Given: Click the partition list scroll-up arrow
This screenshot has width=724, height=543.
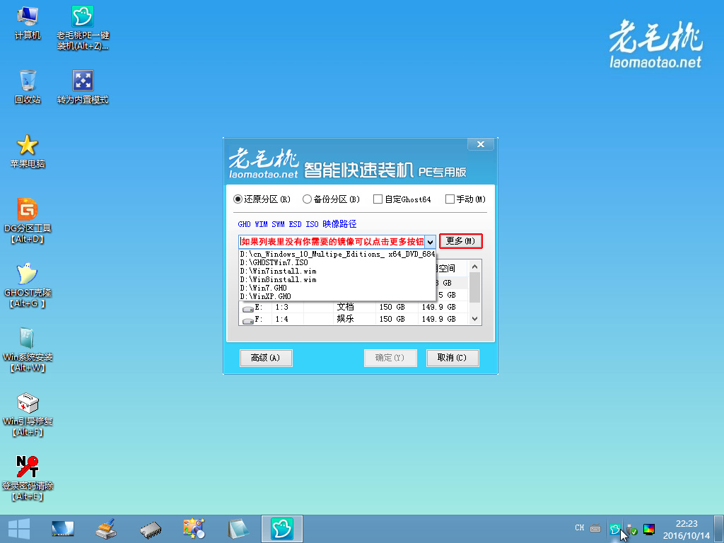Looking at the screenshot, I should [474, 267].
